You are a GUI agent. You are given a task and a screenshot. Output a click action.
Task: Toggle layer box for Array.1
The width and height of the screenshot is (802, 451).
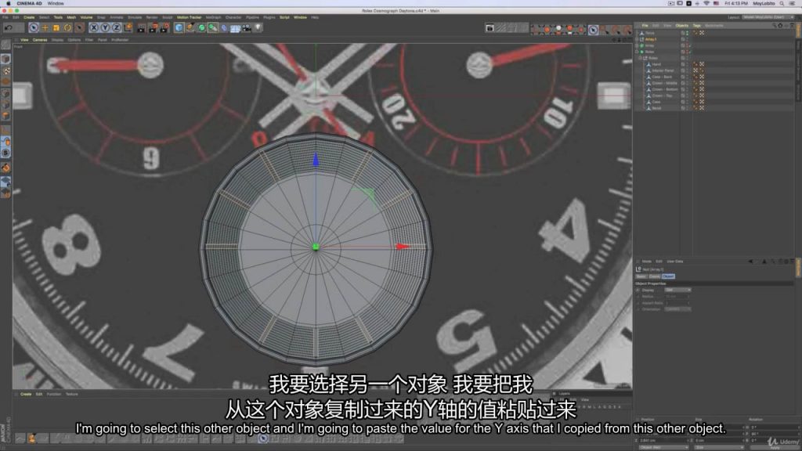point(683,39)
